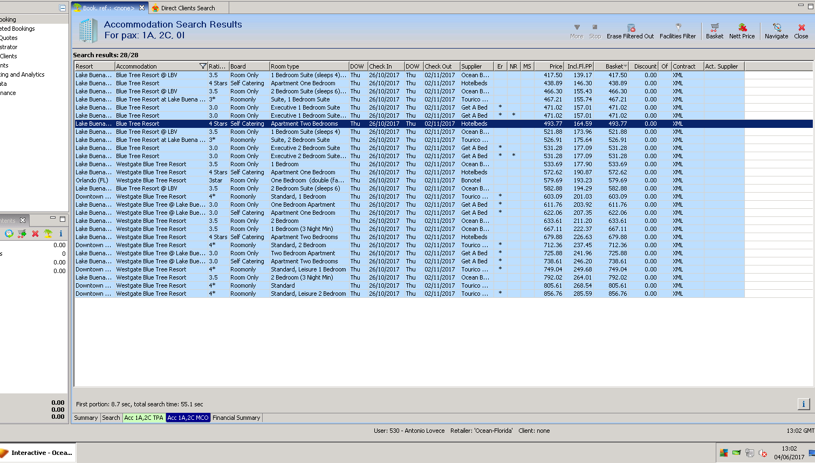Open the Summary bottom tab
Screen dimensions: 815x463
click(x=86, y=418)
